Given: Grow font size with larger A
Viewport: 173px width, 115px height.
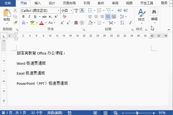Looking at the screenshot, I should point(62,23).
